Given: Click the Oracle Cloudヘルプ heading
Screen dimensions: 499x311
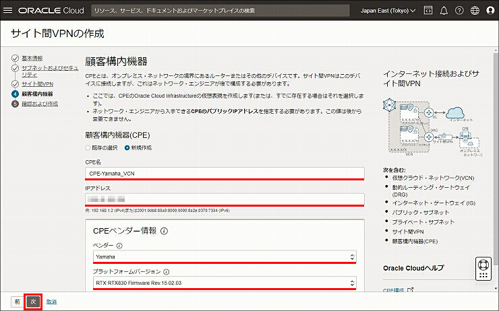Looking at the screenshot, I should point(413,268).
